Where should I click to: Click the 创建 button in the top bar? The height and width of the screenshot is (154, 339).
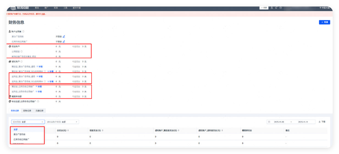tap(264, 8)
